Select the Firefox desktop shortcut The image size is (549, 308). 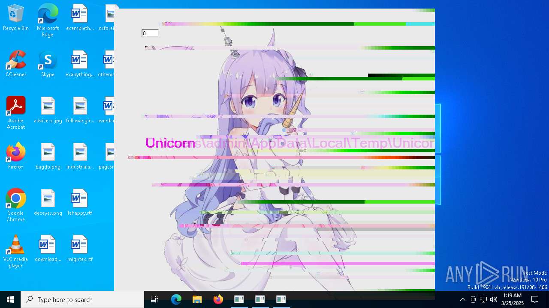tap(16, 157)
